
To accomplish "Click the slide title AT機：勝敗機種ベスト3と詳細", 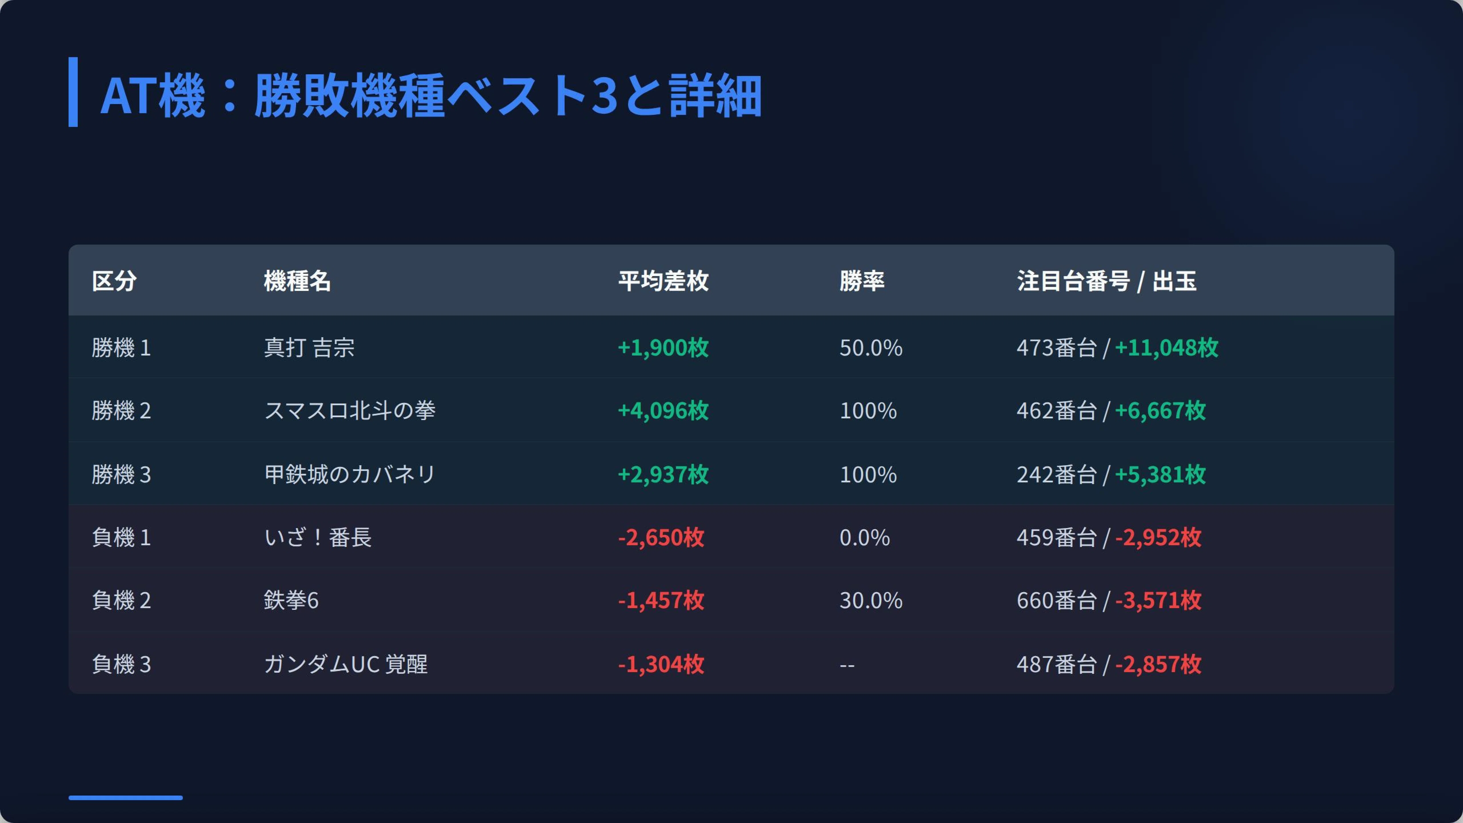I will [x=431, y=95].
